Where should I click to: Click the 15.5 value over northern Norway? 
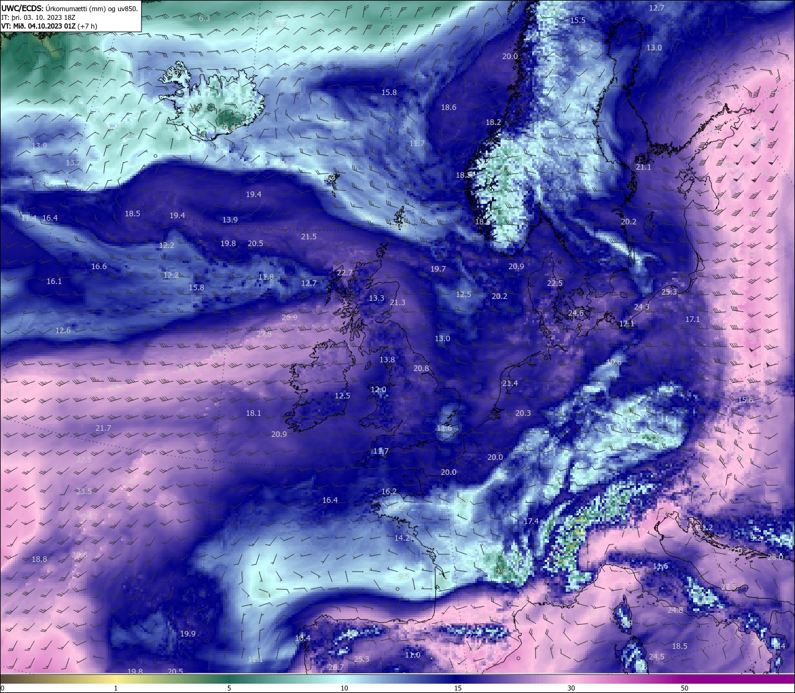coord(578,21)
